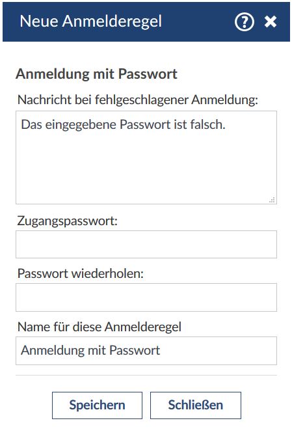Focus the Zugangspasswort input field
This screenshot has height=438, width=292.
tap(146, 245)
